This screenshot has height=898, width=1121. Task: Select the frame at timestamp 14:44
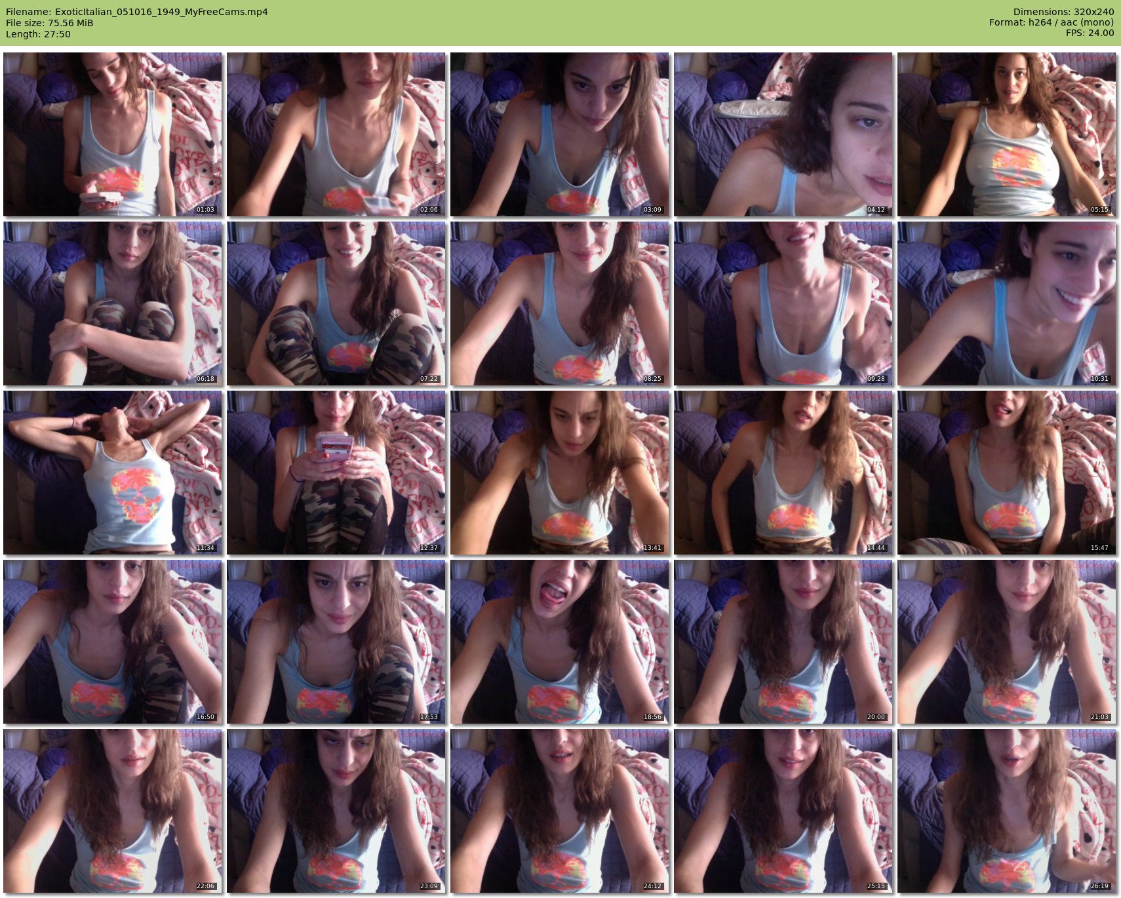783,473
